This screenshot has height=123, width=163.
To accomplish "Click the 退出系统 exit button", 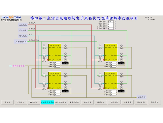I will pos(154,102).
